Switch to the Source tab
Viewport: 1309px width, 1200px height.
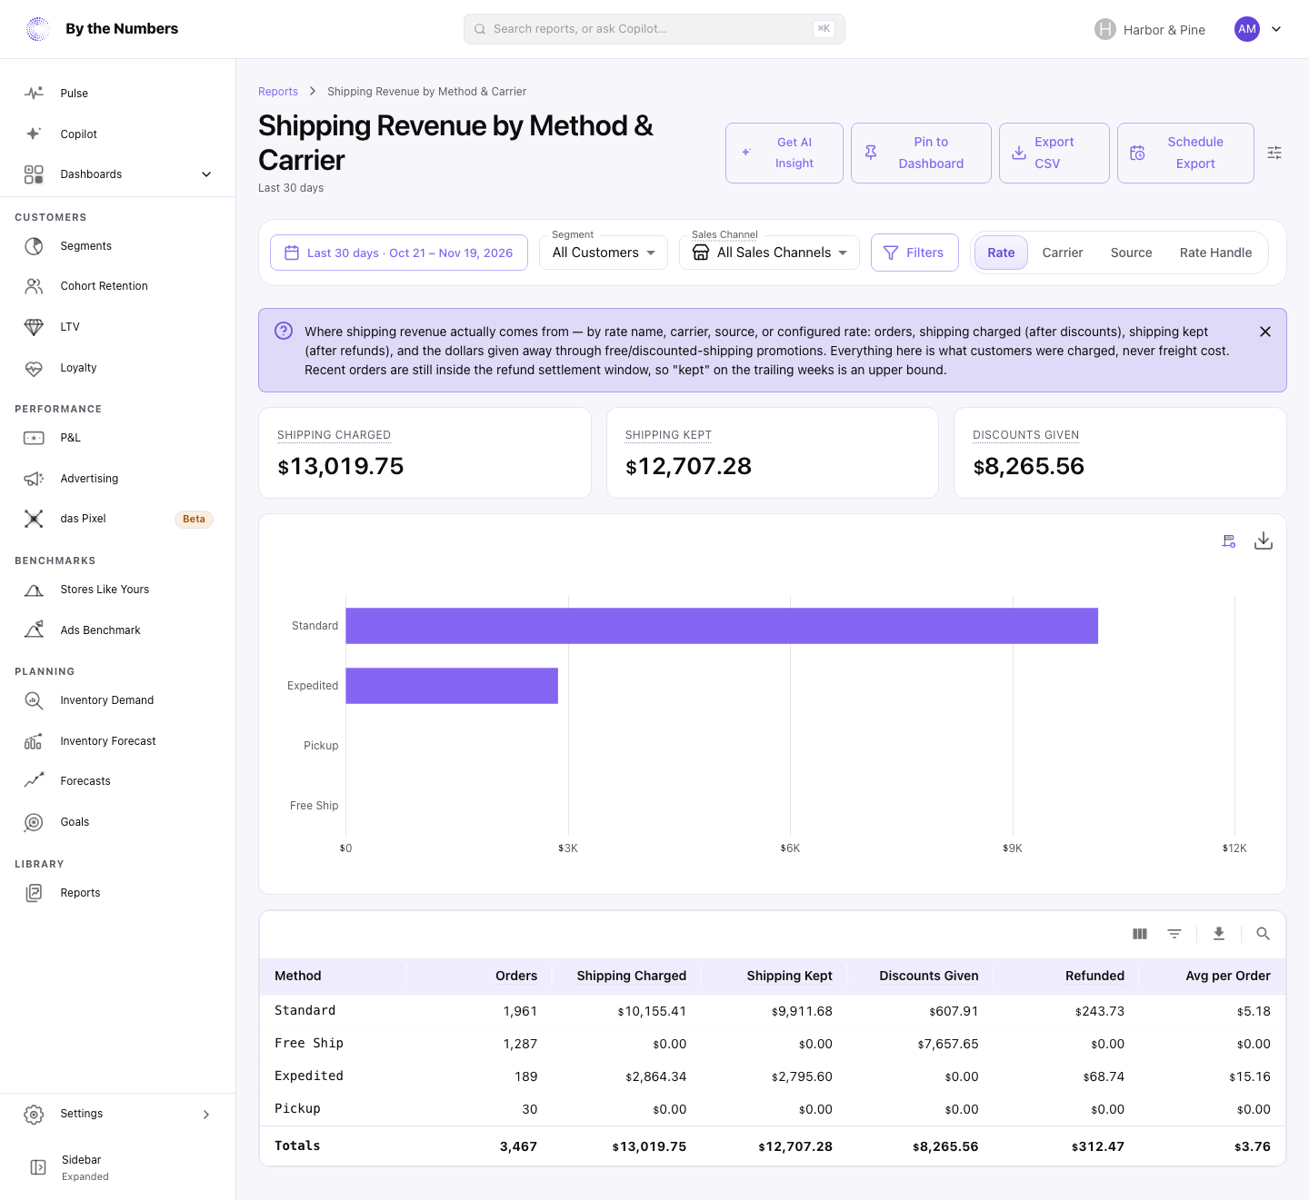coord(1132,253)
